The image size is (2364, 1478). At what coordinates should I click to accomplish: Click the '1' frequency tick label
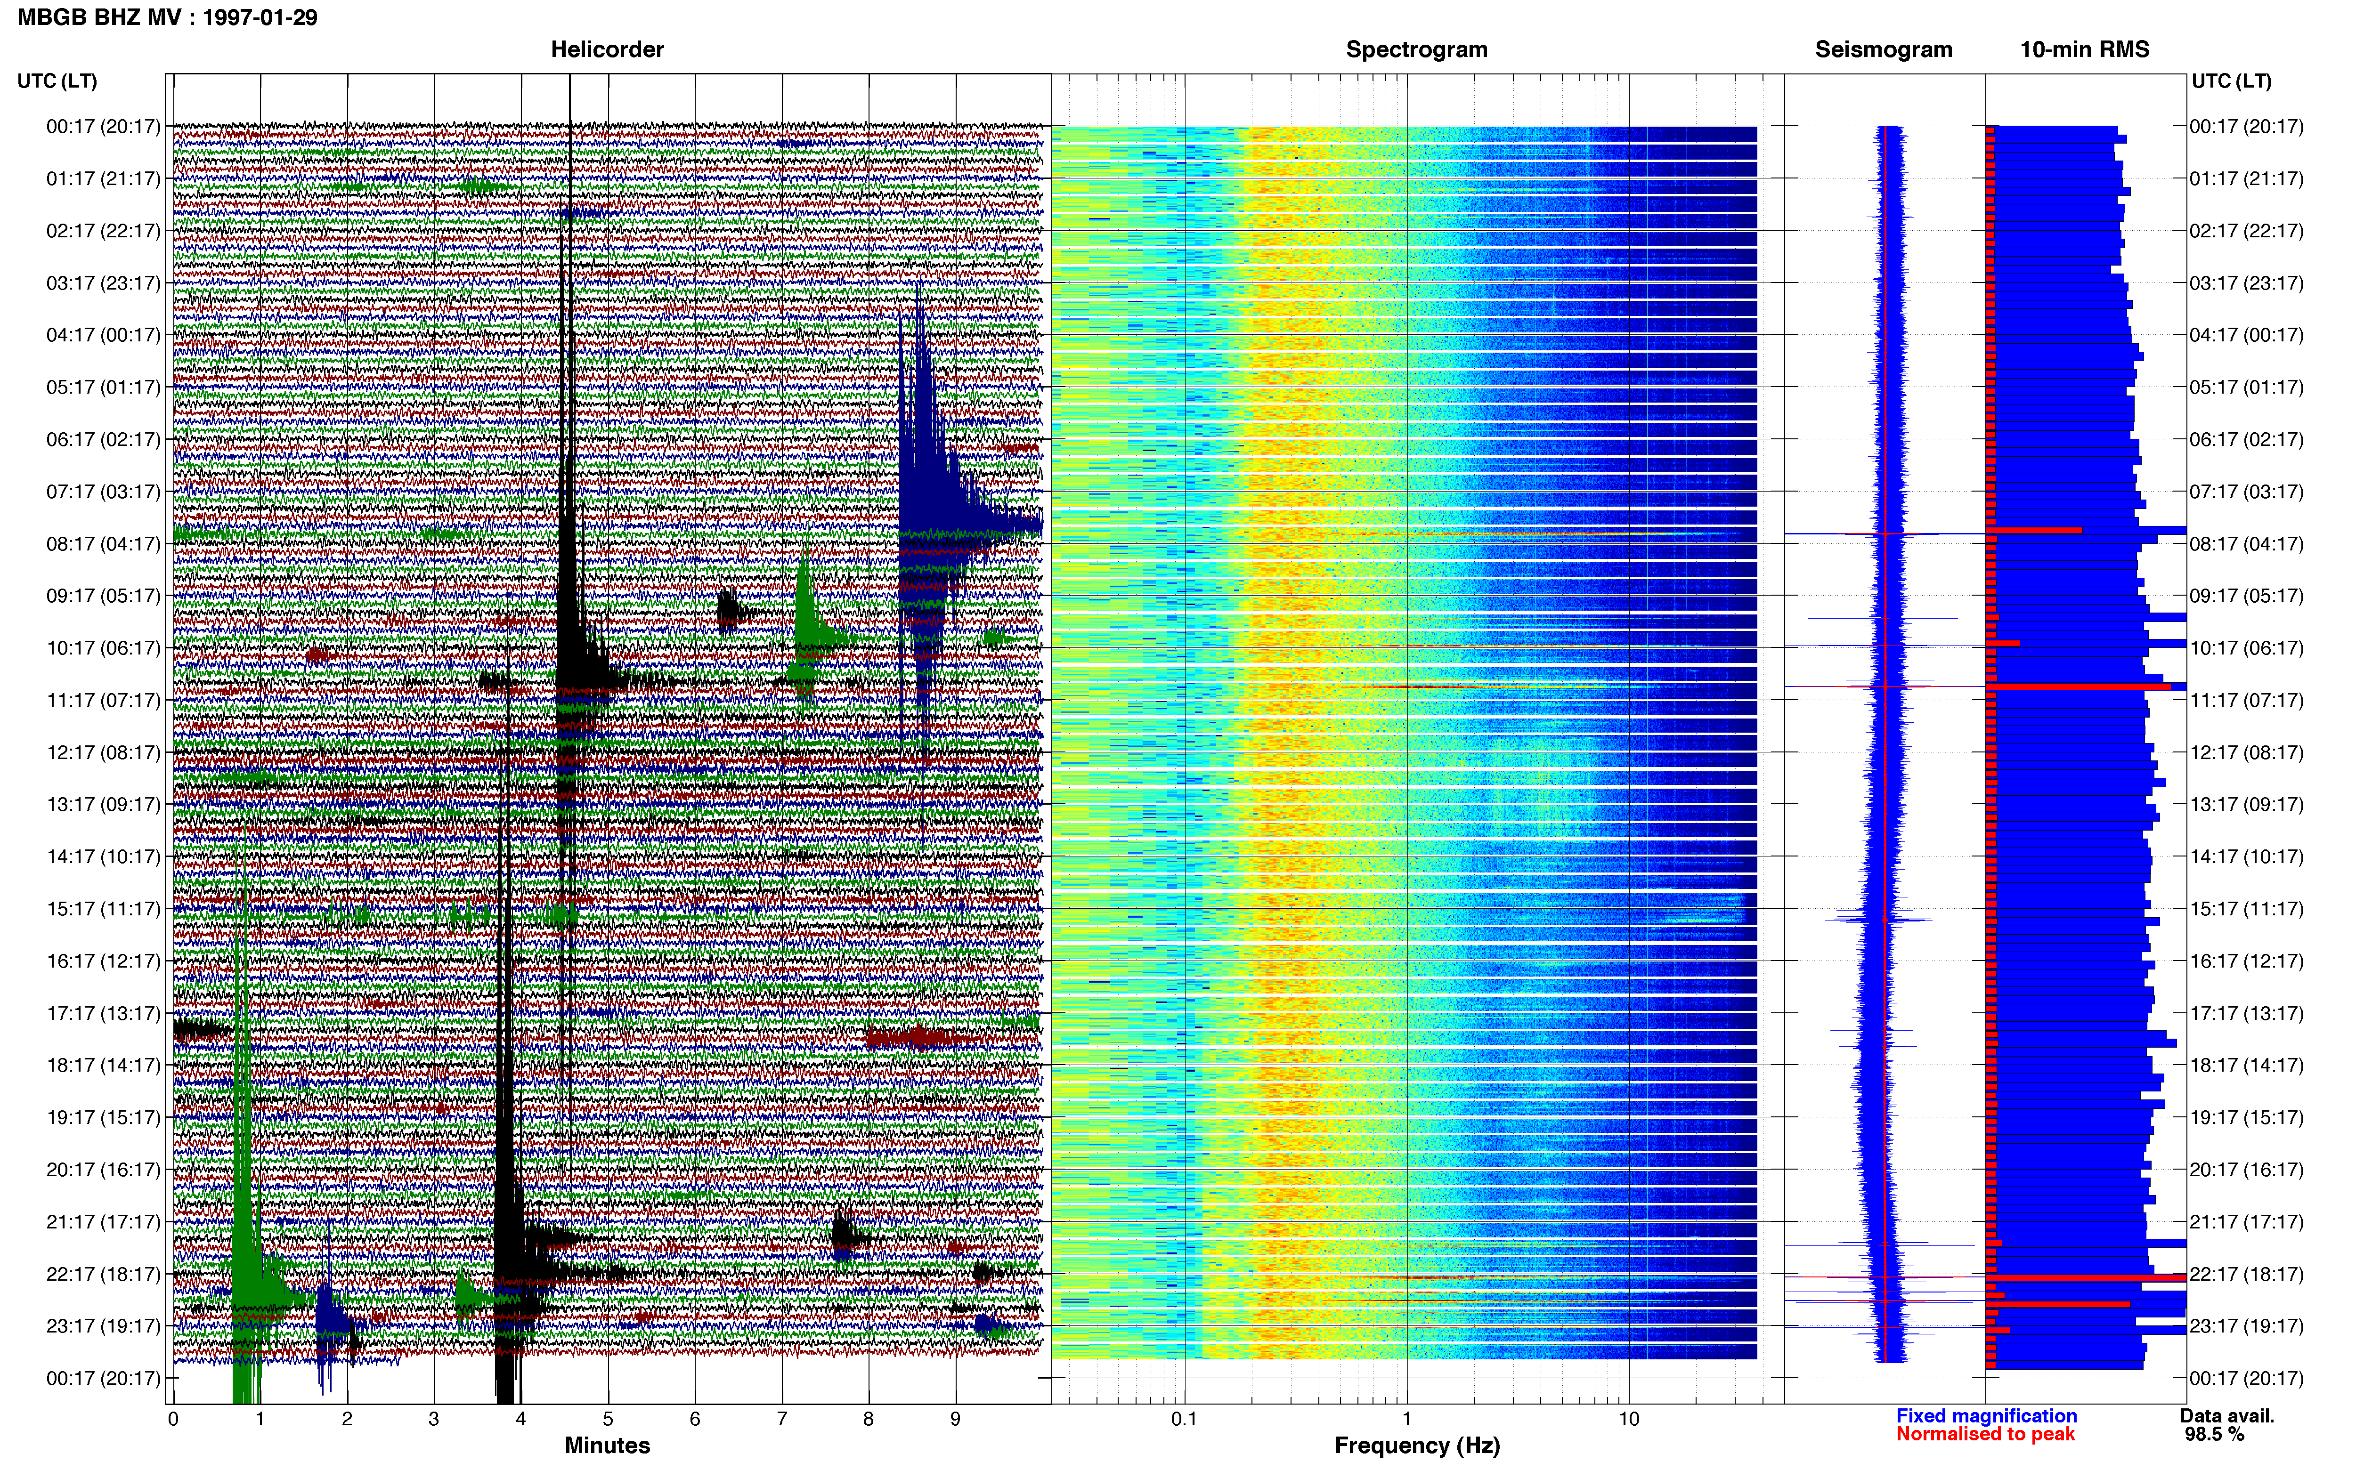point(1407,1419)
